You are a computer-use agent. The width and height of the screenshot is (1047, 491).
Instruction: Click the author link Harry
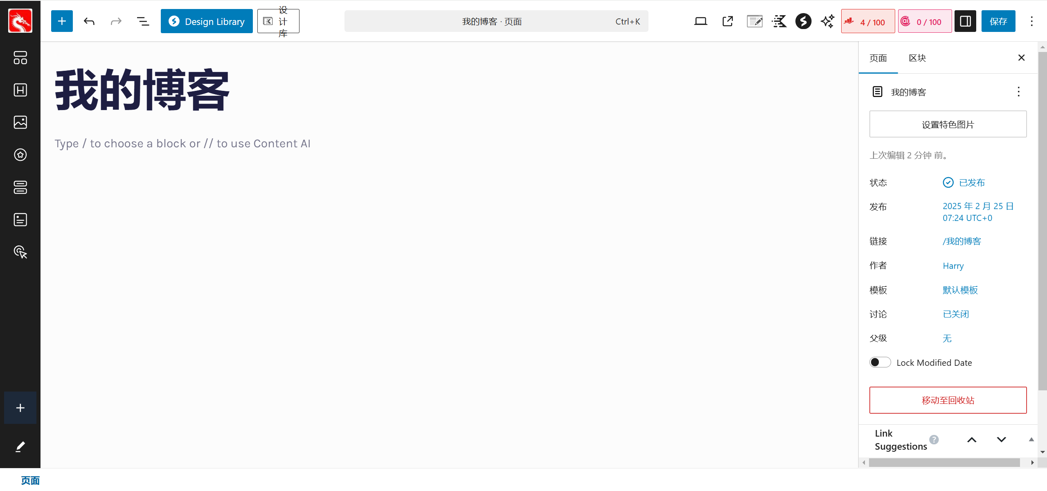coord(953,266)
